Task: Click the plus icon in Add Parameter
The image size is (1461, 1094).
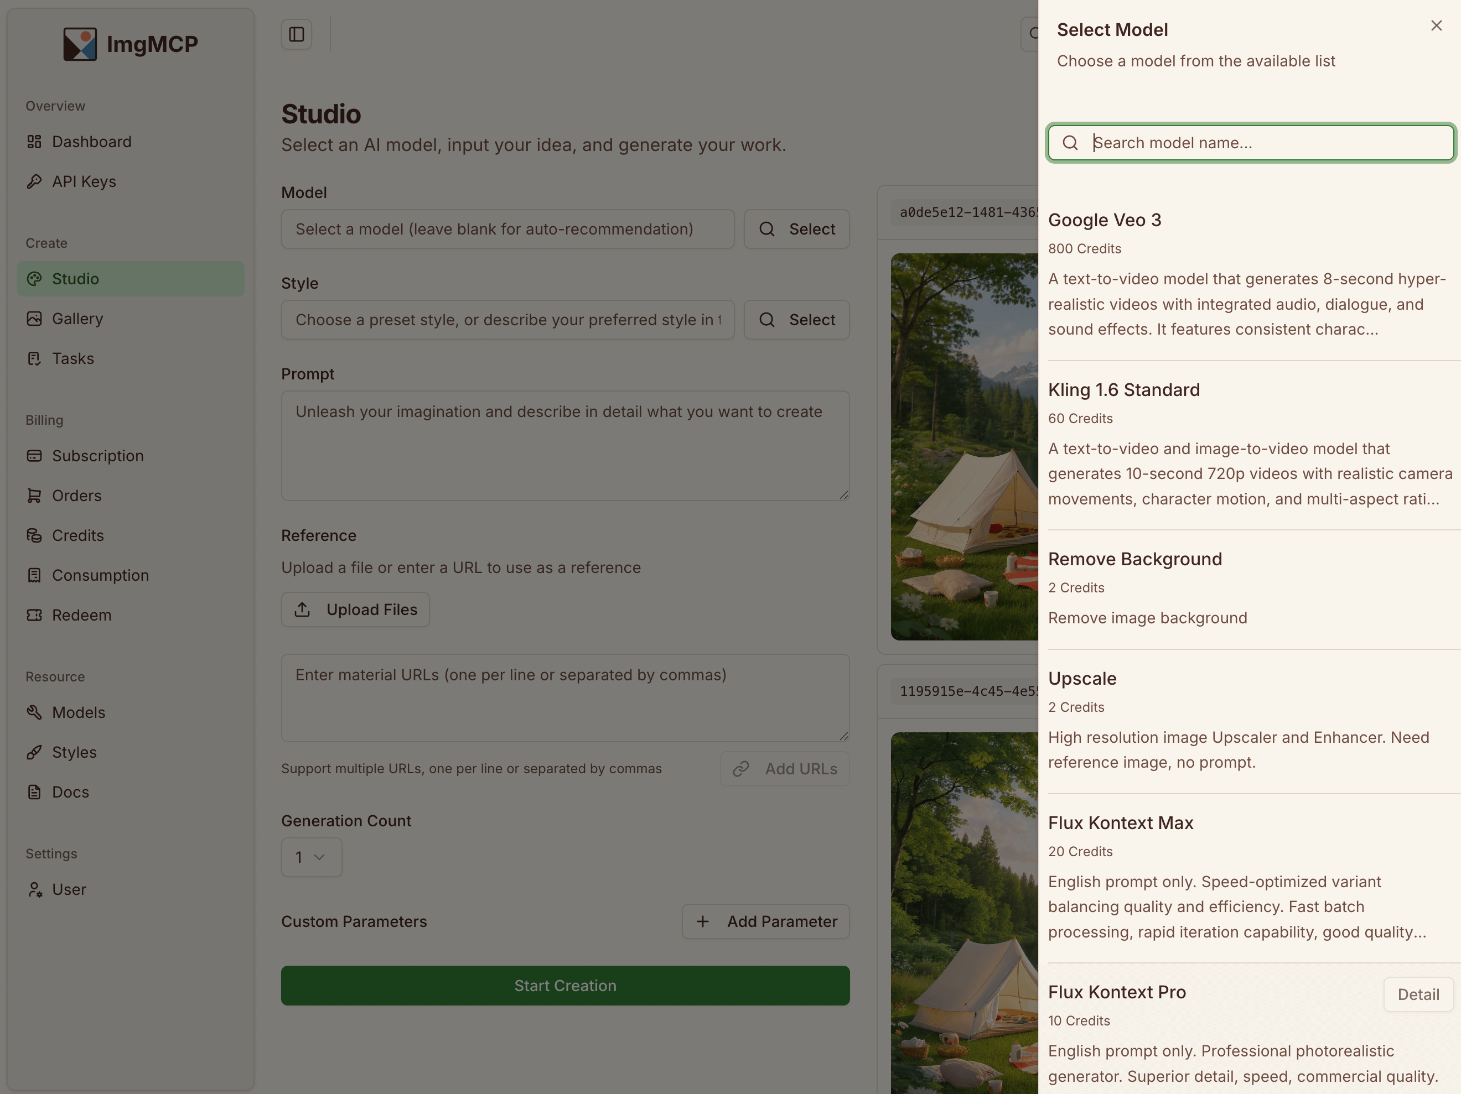Action: click(x=703, y=921)
